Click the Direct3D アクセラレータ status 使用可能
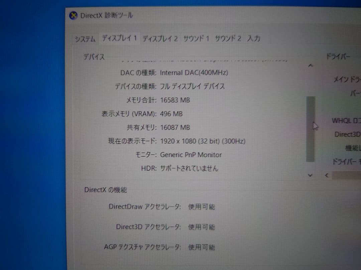Image resolution: width=361 pixels, height=270 pixels. coord(202,227)
